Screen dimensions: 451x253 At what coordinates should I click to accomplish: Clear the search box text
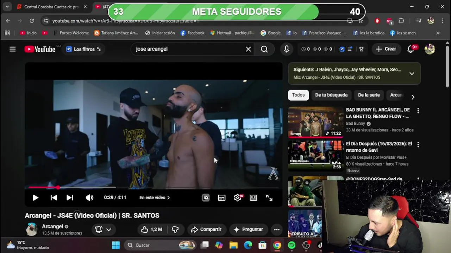coord(248,49)
